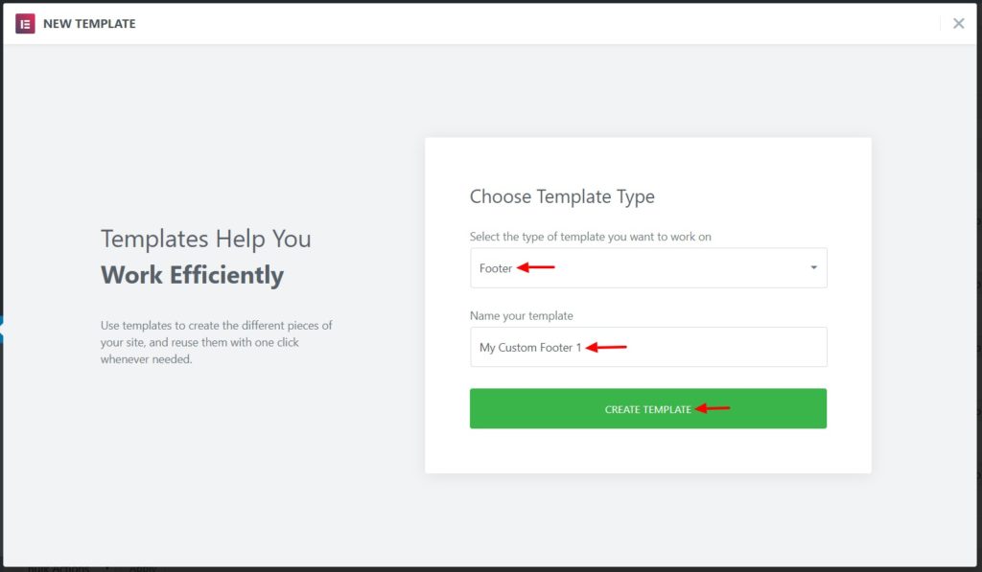Click the dropdown caret arrow
Image resolution: width=982 pixels, height=572 pixels.
pos(813,268)
